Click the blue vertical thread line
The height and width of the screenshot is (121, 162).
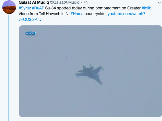tap(9, 68)
